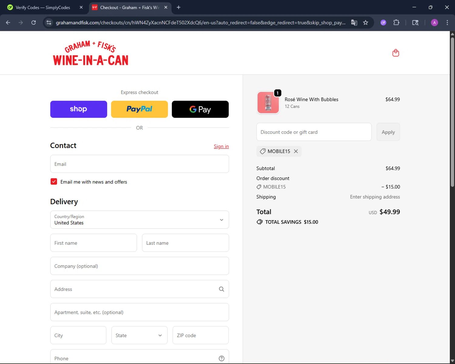Viewport: 455px width, 364px height.
Task: Focus the Apartment, suite, etc. field
Action: click(x=140, y=312)
